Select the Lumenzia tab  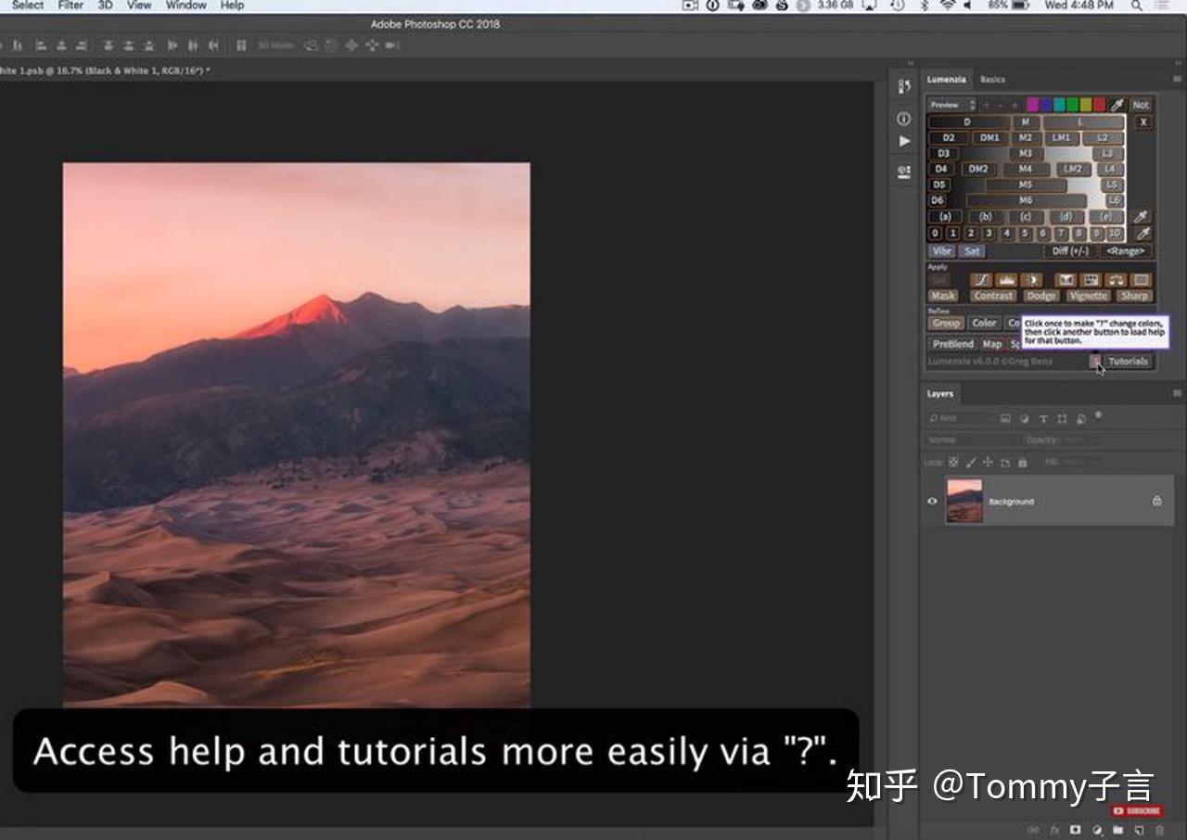[x=946, y=80]
